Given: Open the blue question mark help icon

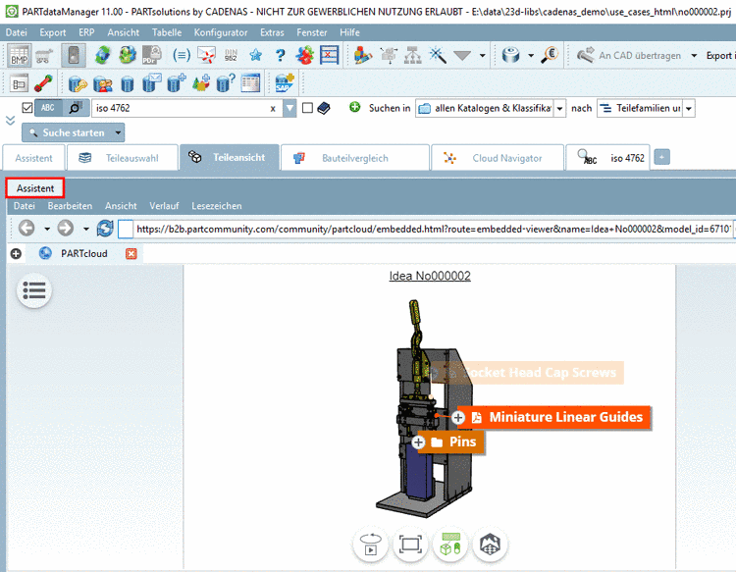Looking at the screenshot, I should click(281, 55).
